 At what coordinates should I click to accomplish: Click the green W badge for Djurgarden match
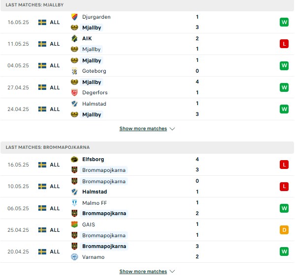click(x=284, y=22)
